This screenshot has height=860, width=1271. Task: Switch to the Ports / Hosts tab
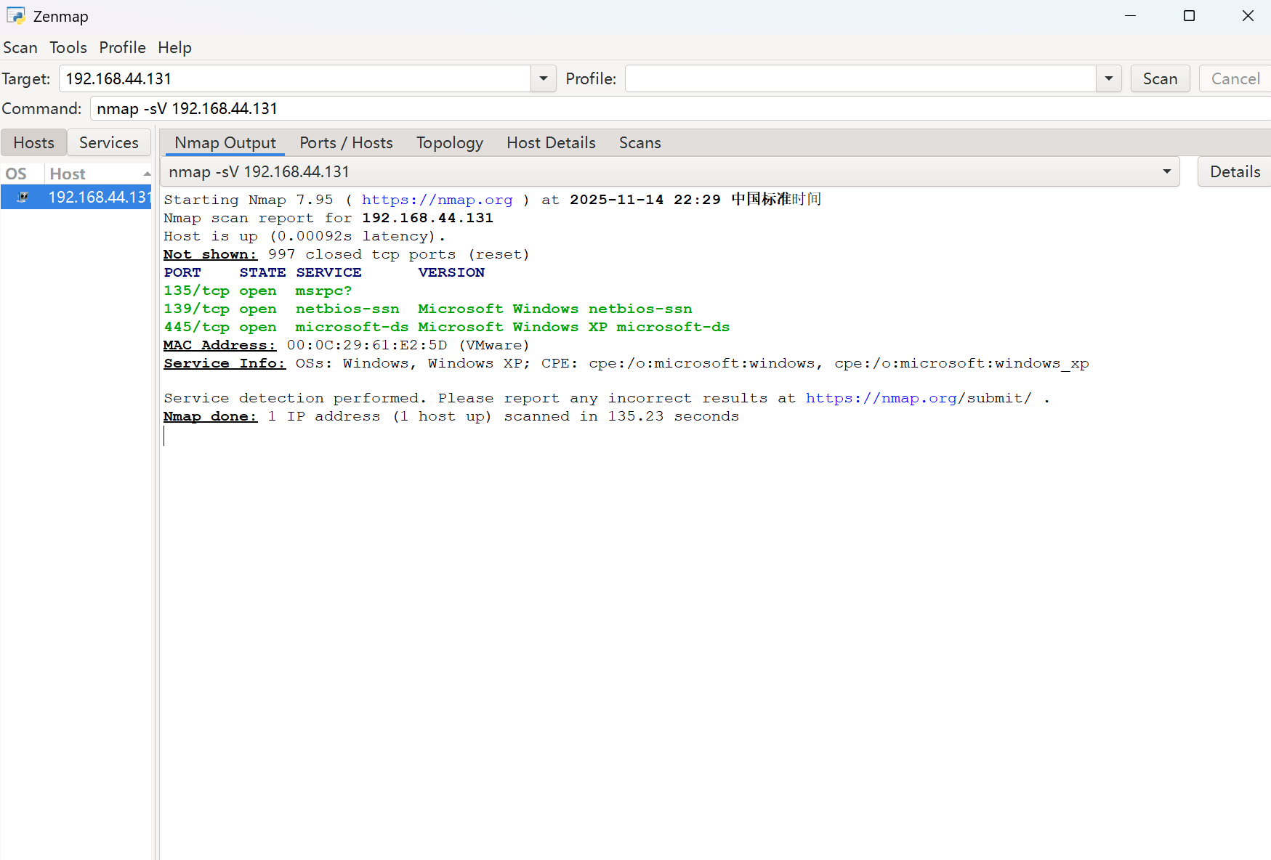click(346, 142)
